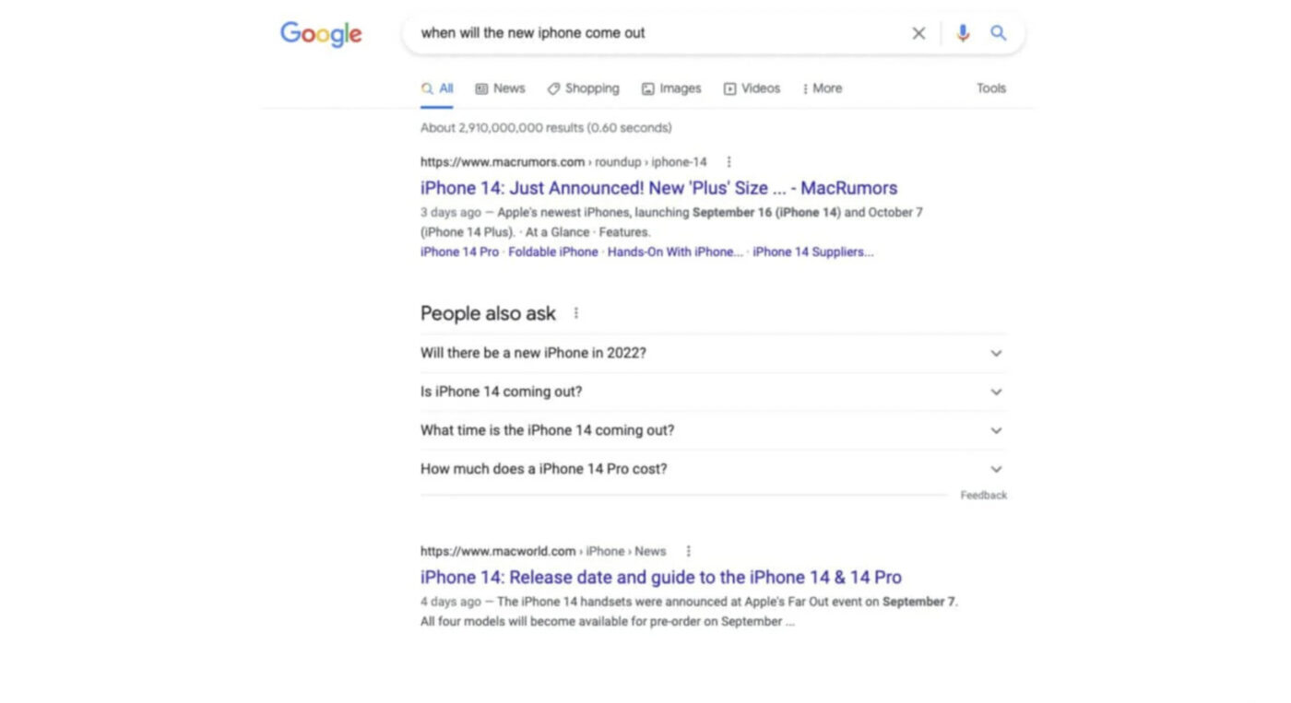Screen dimensions: 1291x703
Task: Click inside the search input field
Action: click(645, 32)
